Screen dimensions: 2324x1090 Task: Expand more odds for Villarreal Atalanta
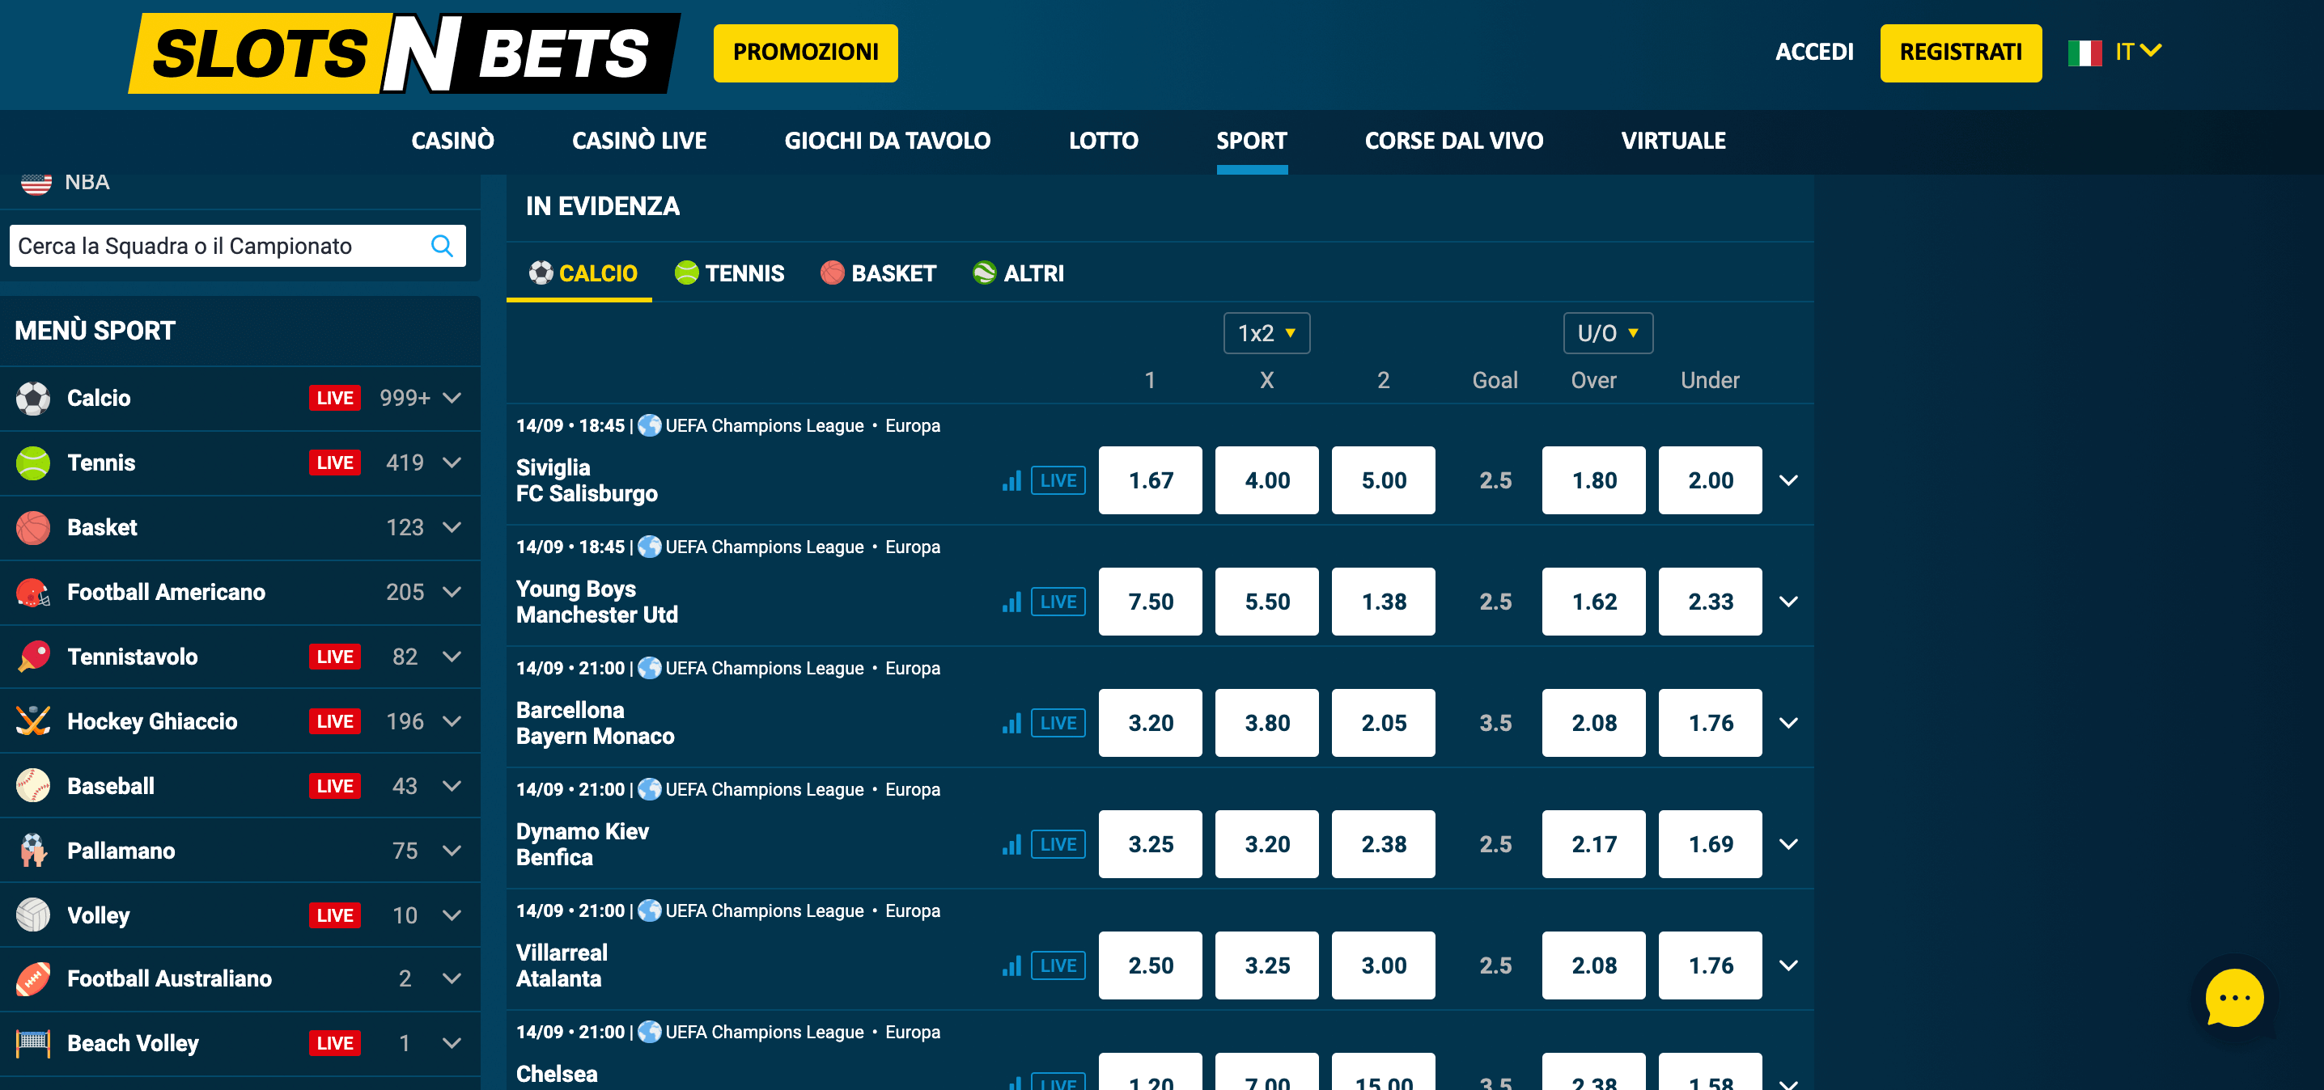click(1788, 965)
